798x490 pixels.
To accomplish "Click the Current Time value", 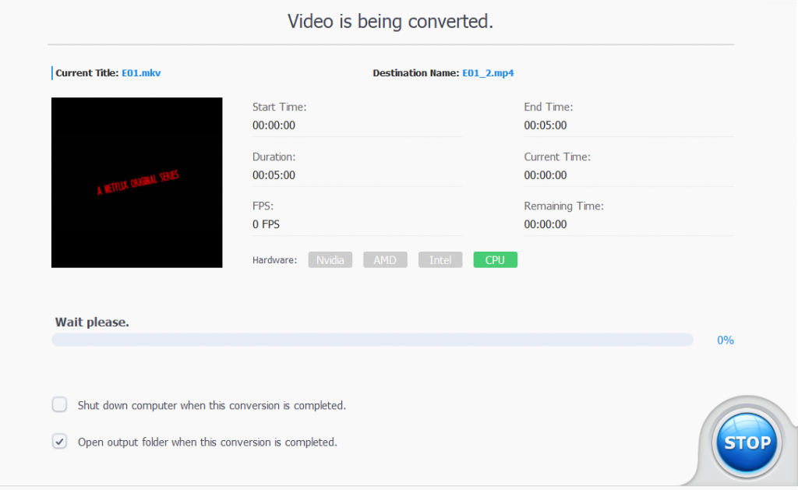I will coord(545,175).
